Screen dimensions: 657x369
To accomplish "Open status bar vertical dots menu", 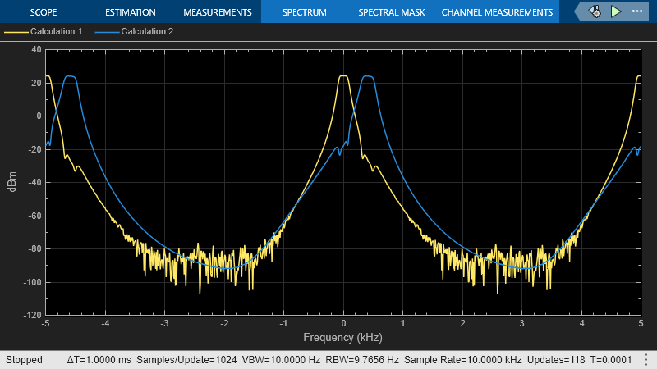I will [646, 360].
